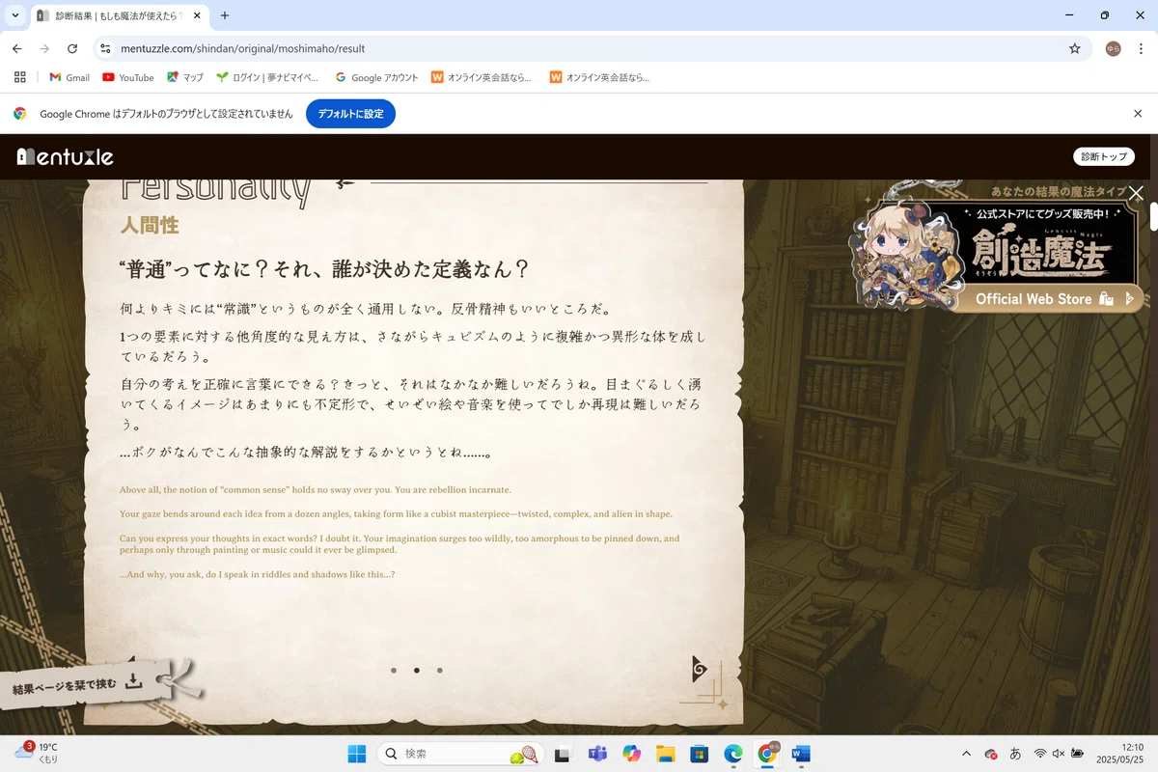Image resolution: width=1158 pixels, height=772 pixels.
Task: Click the Chrome back arrow
Action: 17,48
